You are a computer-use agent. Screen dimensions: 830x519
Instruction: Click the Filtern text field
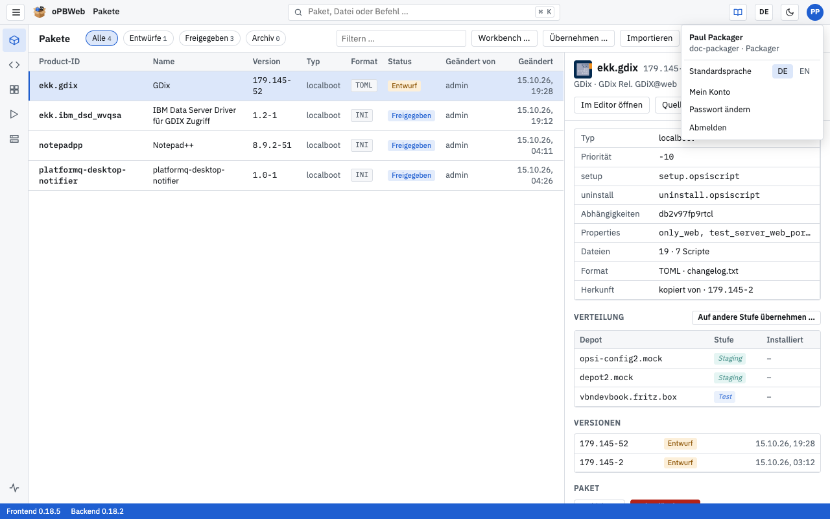point(401,38)
